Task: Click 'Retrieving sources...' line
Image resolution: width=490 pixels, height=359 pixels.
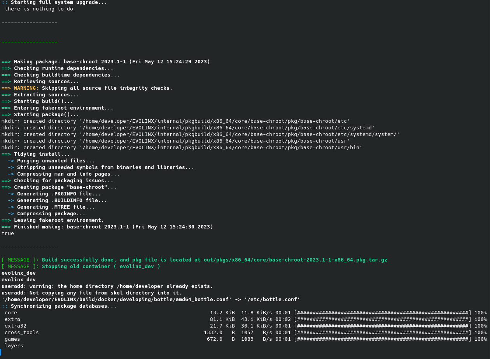Action: 40,81
